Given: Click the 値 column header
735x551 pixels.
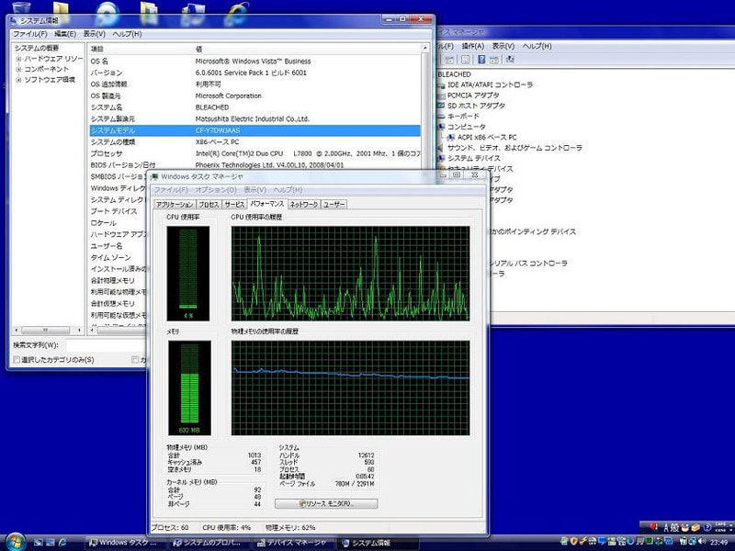Looking at the screenshot, I should click(x=307, y=49).
